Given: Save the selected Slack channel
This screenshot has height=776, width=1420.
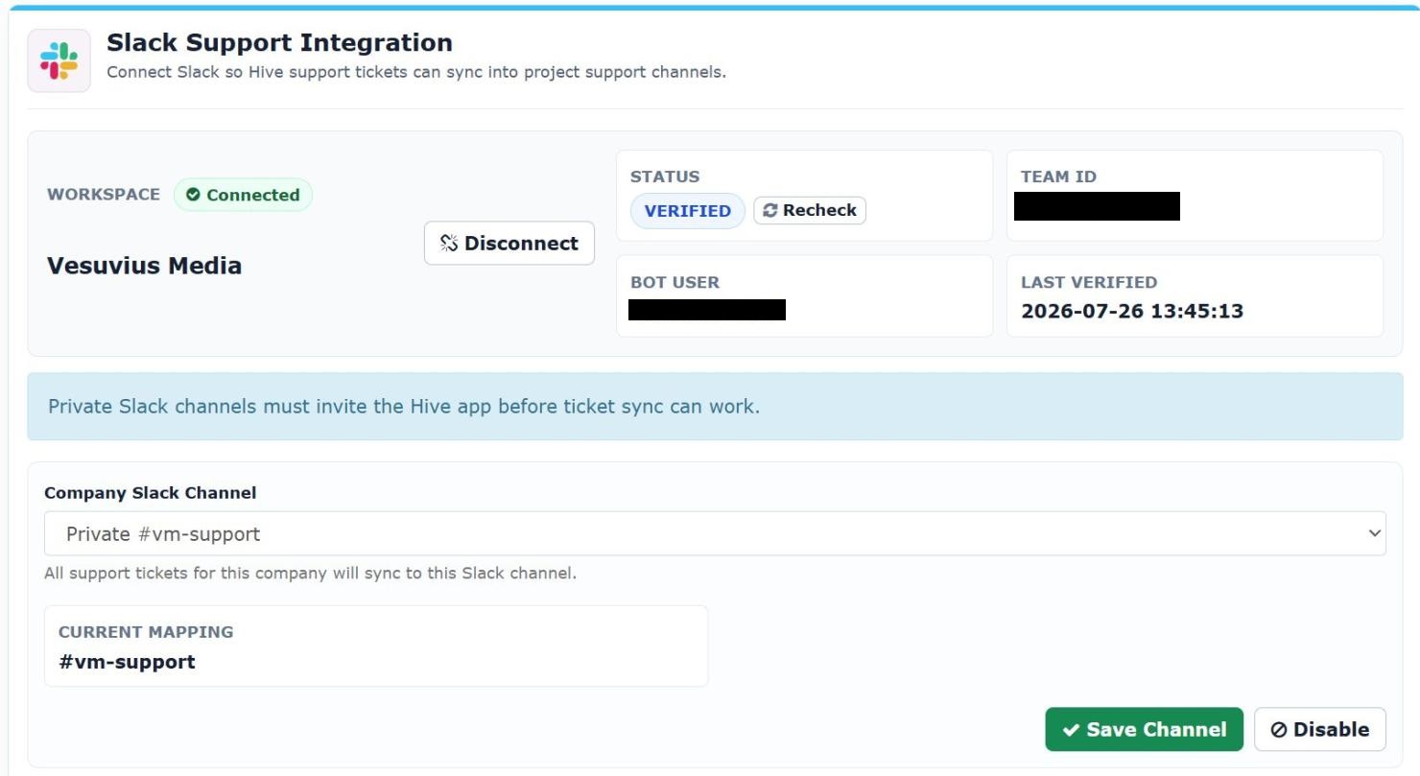Looking at the screenshot, I should pos(1144,730).
